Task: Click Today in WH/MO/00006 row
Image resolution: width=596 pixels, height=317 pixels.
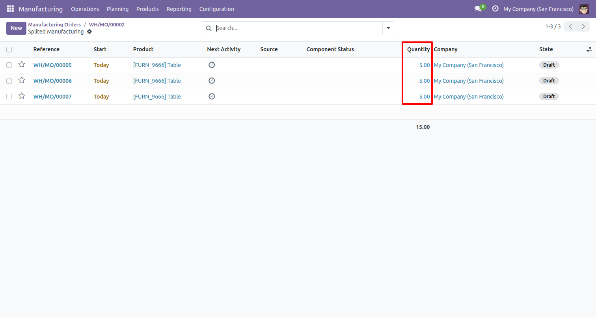Action: (x=101, y=81)
